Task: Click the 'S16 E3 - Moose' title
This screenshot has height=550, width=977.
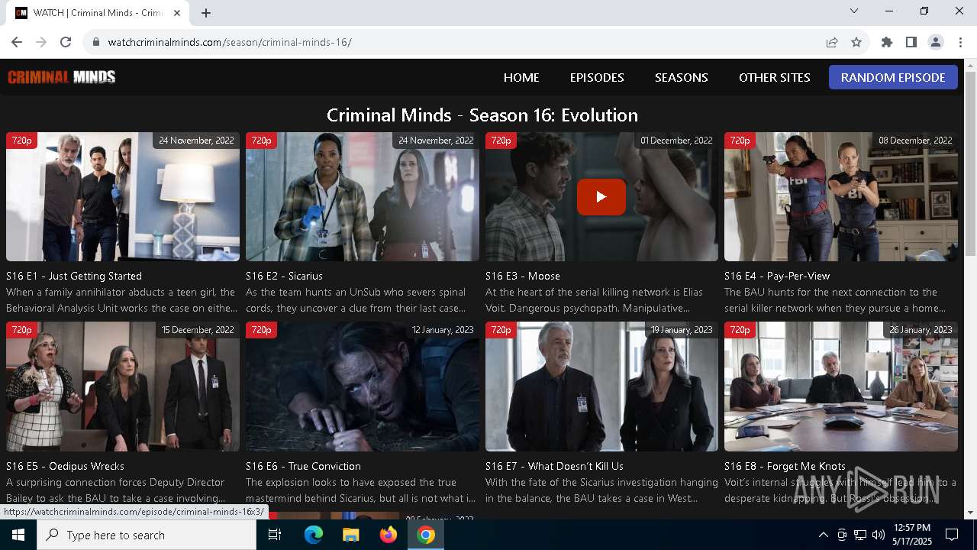Action: [x=523, y=276]
